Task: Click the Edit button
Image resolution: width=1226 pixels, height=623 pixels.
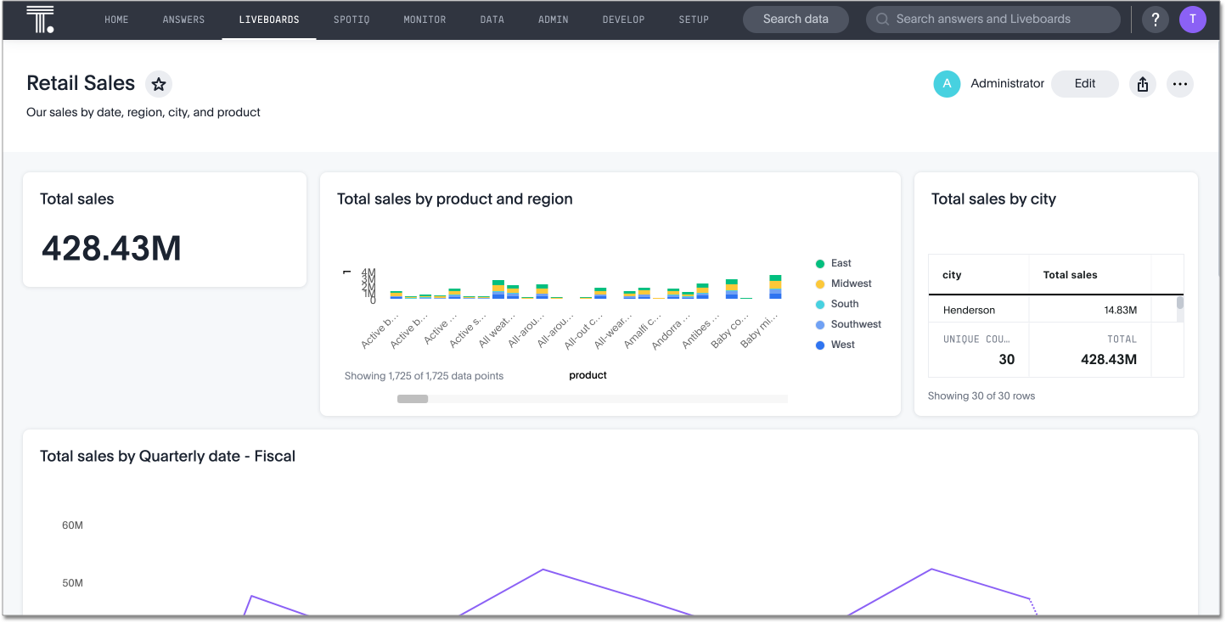Action: [x=1084, y=83]
